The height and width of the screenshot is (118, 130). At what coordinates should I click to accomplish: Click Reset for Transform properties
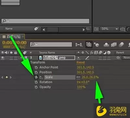[x=81, y=63]
